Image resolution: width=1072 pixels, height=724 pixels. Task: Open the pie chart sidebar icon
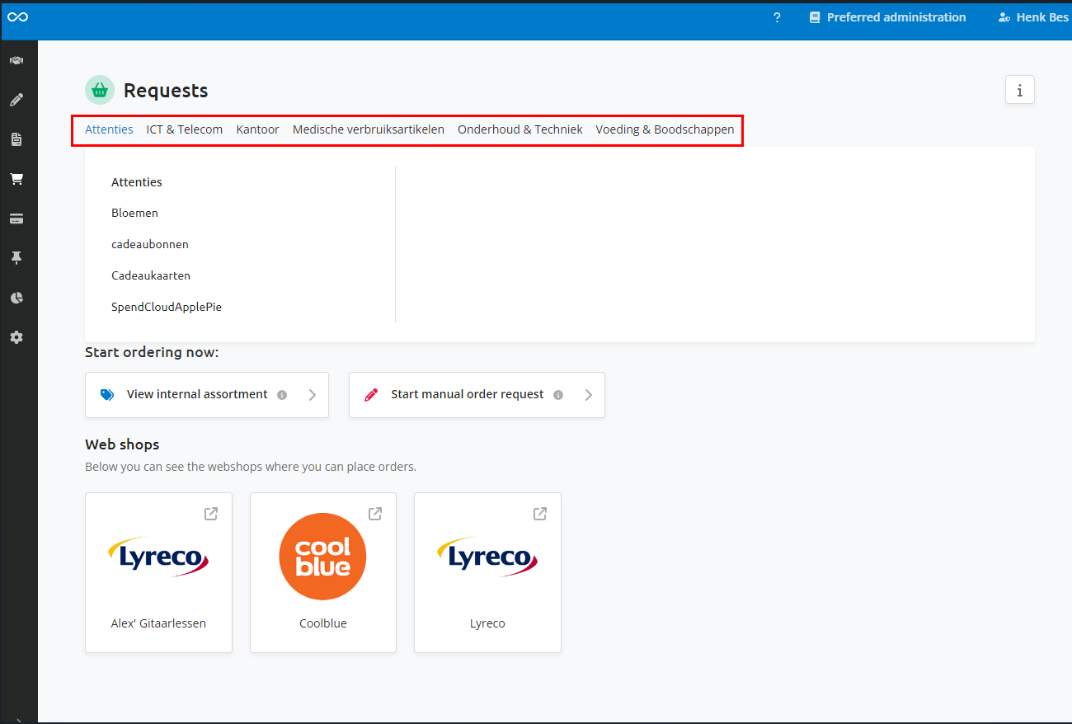tap(16, 298)
